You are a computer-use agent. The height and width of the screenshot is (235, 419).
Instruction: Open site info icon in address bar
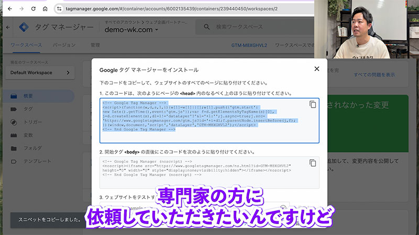tap(59, 9)
